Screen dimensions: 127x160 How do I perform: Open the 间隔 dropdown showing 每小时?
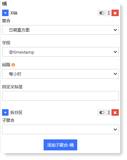(x=60, y=74)
